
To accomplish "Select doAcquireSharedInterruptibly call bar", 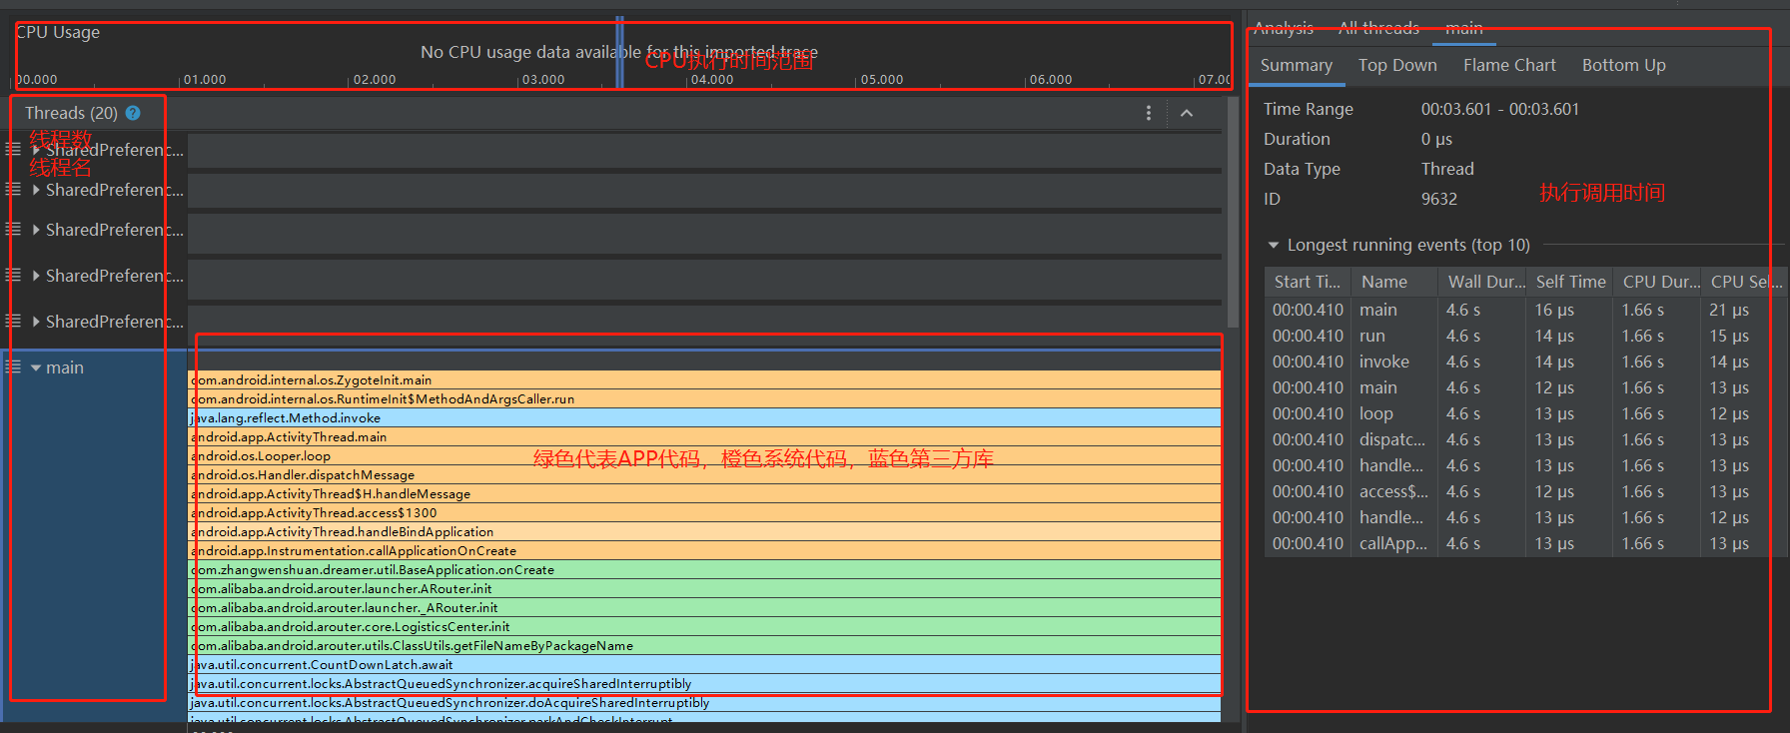I will 704,702.
